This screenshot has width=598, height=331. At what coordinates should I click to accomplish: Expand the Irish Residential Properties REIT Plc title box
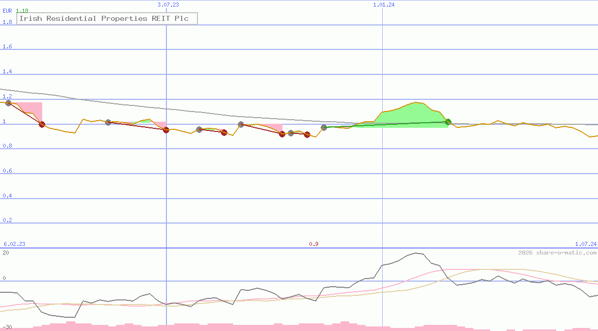pos(106,18)
